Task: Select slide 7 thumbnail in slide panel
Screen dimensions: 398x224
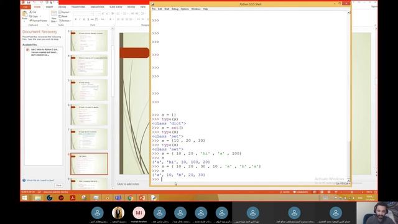Action: point(89,139)
